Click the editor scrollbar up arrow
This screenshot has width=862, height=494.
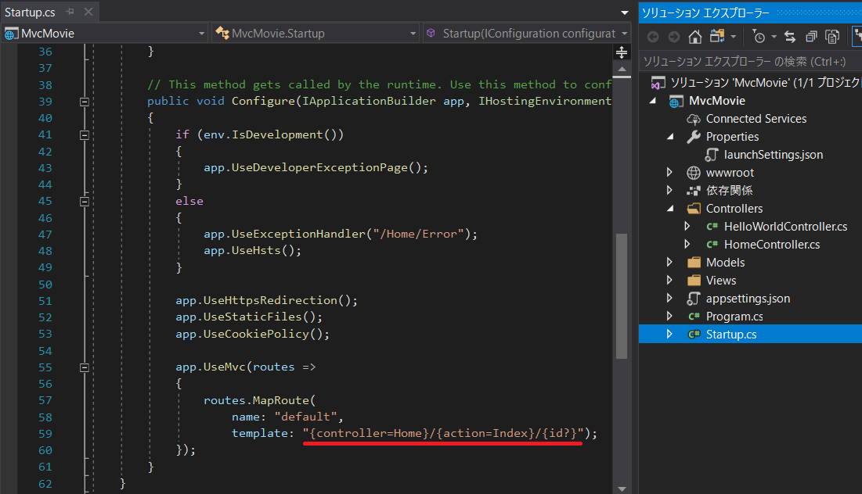(x=622, y=69)
